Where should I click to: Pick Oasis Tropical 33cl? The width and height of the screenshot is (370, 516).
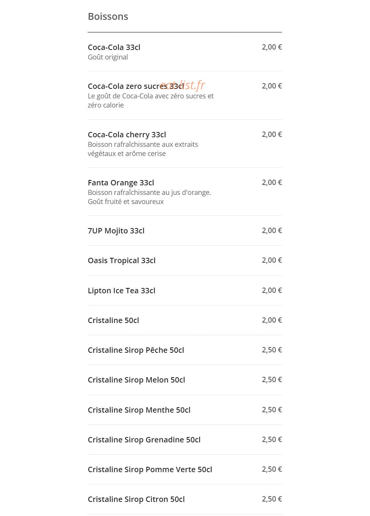[185, 260]
